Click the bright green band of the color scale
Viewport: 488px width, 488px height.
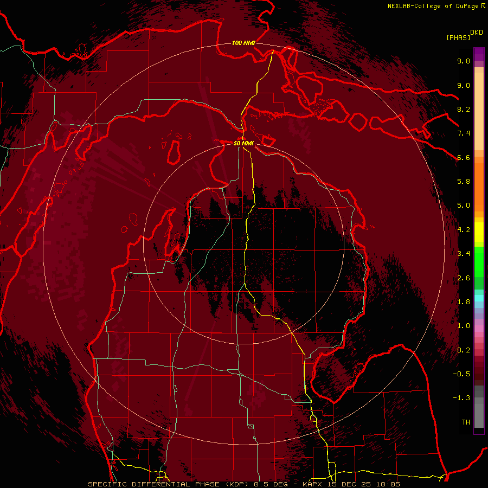pos(479,261)
